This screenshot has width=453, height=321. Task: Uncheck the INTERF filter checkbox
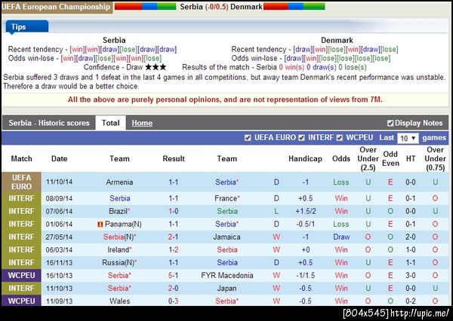(x=301, y=138)
